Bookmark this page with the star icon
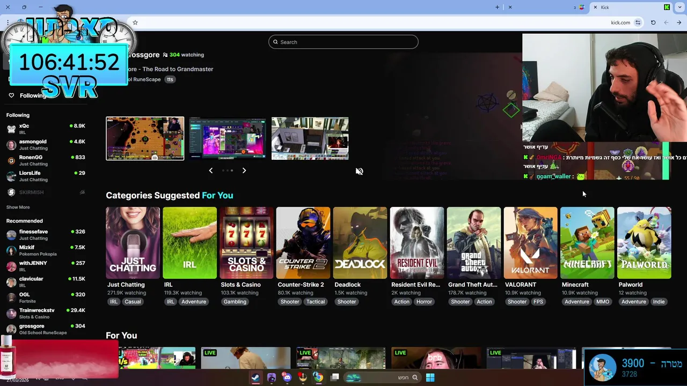This screenshot has width=687, height=386. [135, 23]
